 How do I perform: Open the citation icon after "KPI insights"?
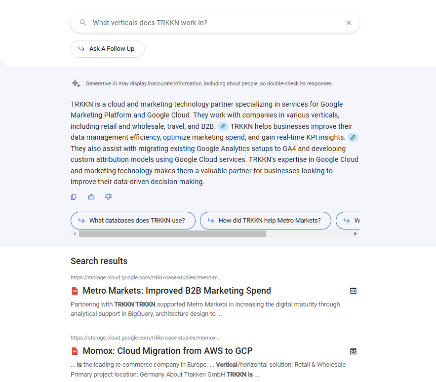(x=353, y=137)
